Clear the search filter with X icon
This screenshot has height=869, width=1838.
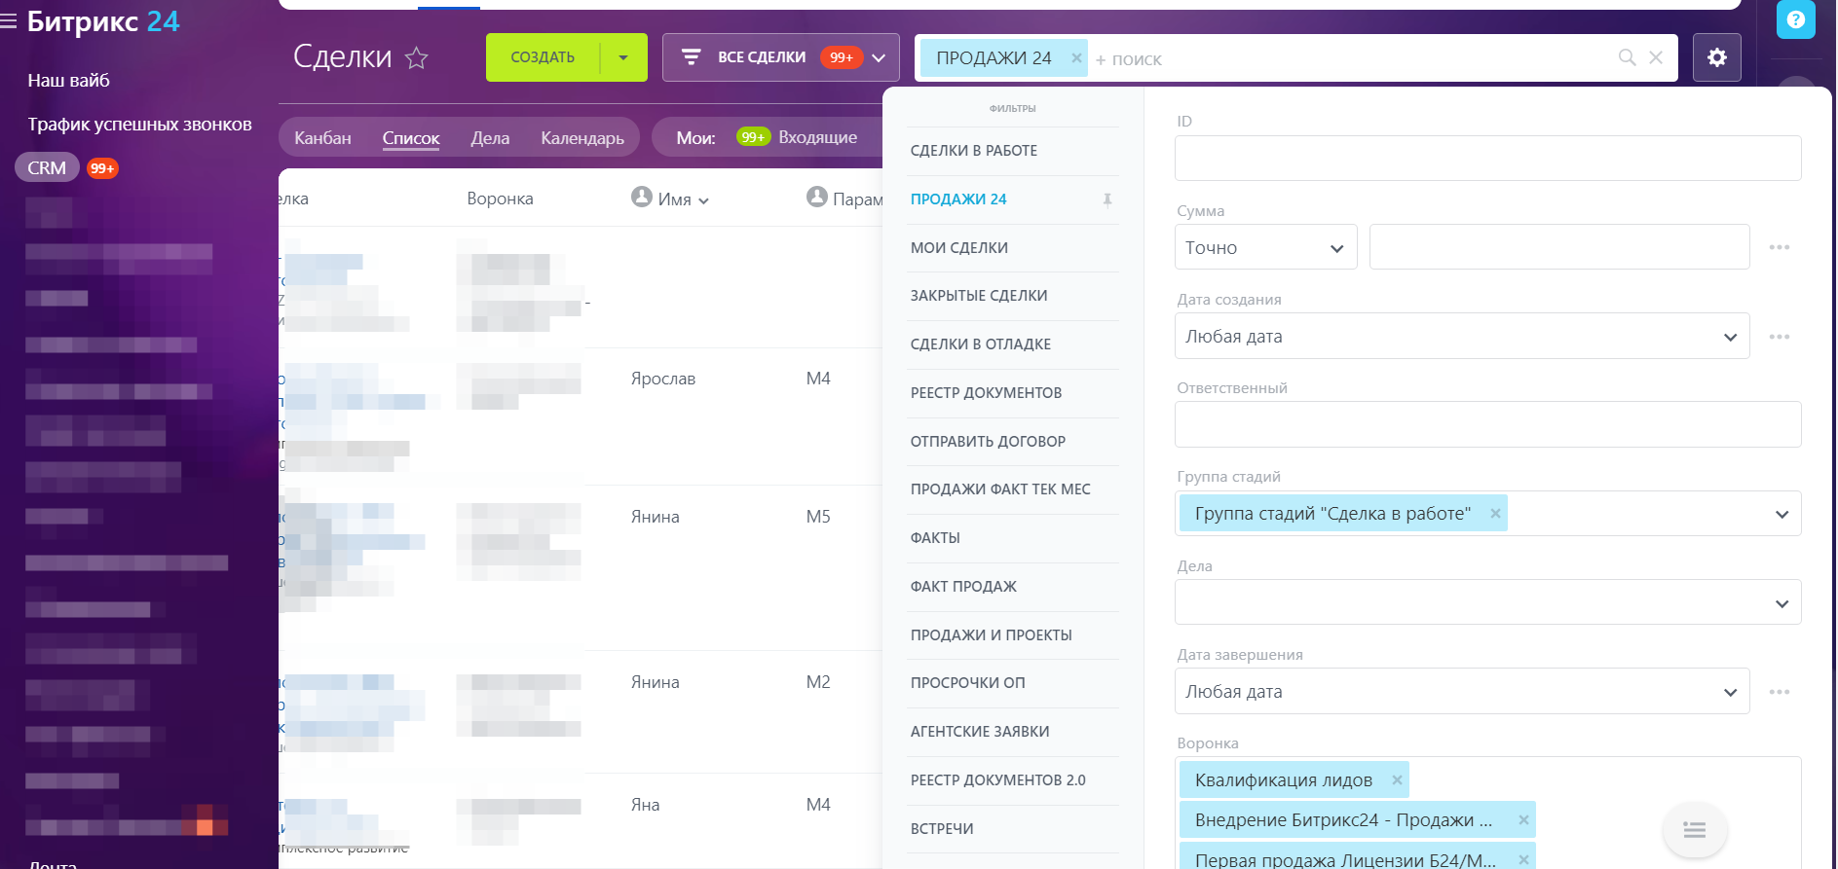pos(1655,58)
